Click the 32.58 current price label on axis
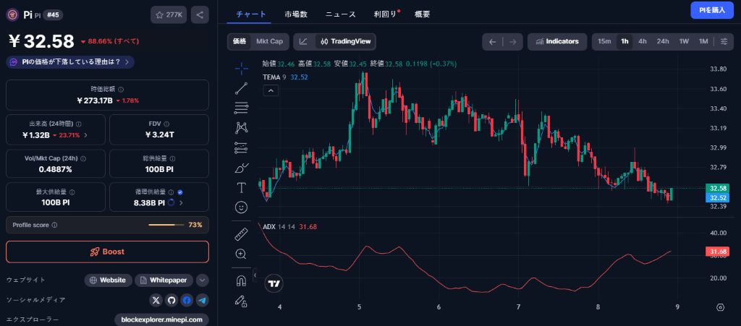The width and height of the screenshot is (741, 326). coord(719,188)
